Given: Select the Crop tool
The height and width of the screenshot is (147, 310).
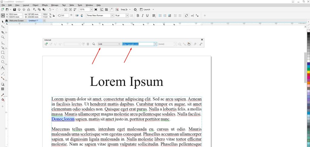Looking at the screenshot, I should pyautogui.click(x=2, y=32).
